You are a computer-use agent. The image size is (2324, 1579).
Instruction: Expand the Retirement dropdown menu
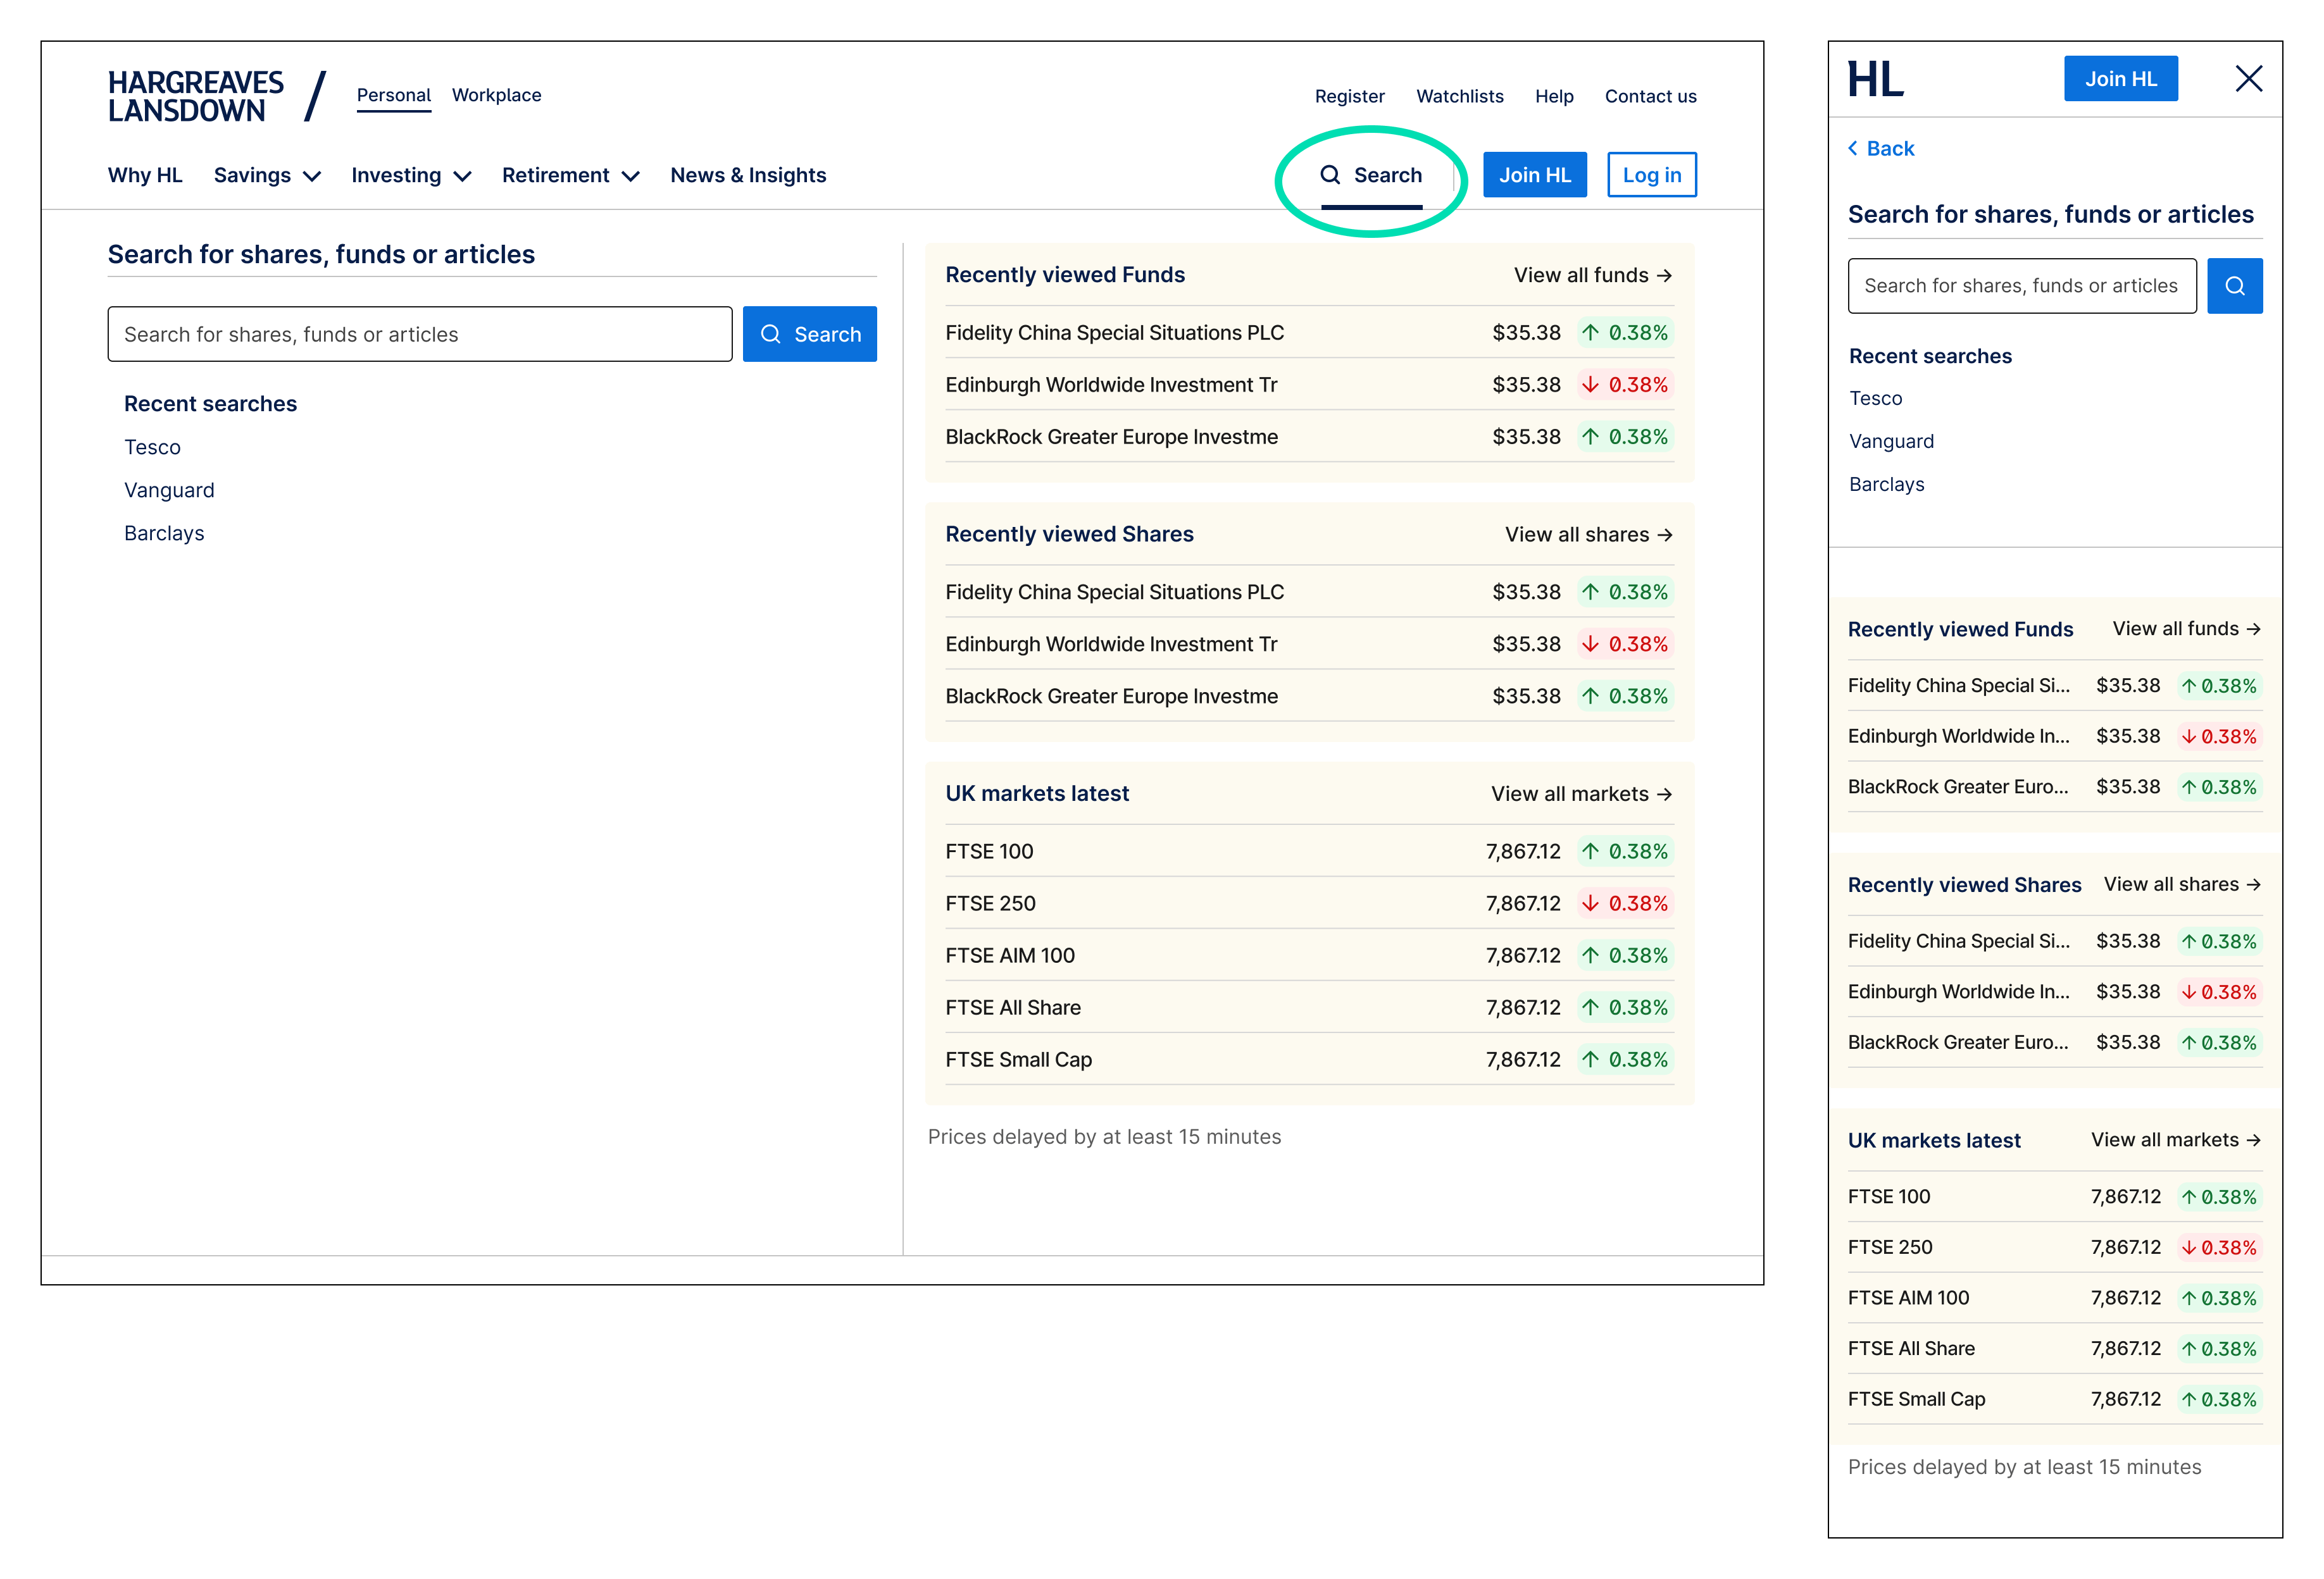[x=570, y=176]
